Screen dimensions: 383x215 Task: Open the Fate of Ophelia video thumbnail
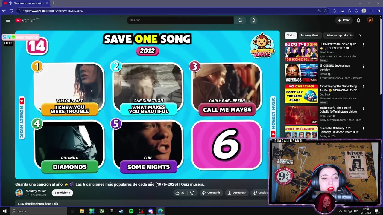(301, 115)
